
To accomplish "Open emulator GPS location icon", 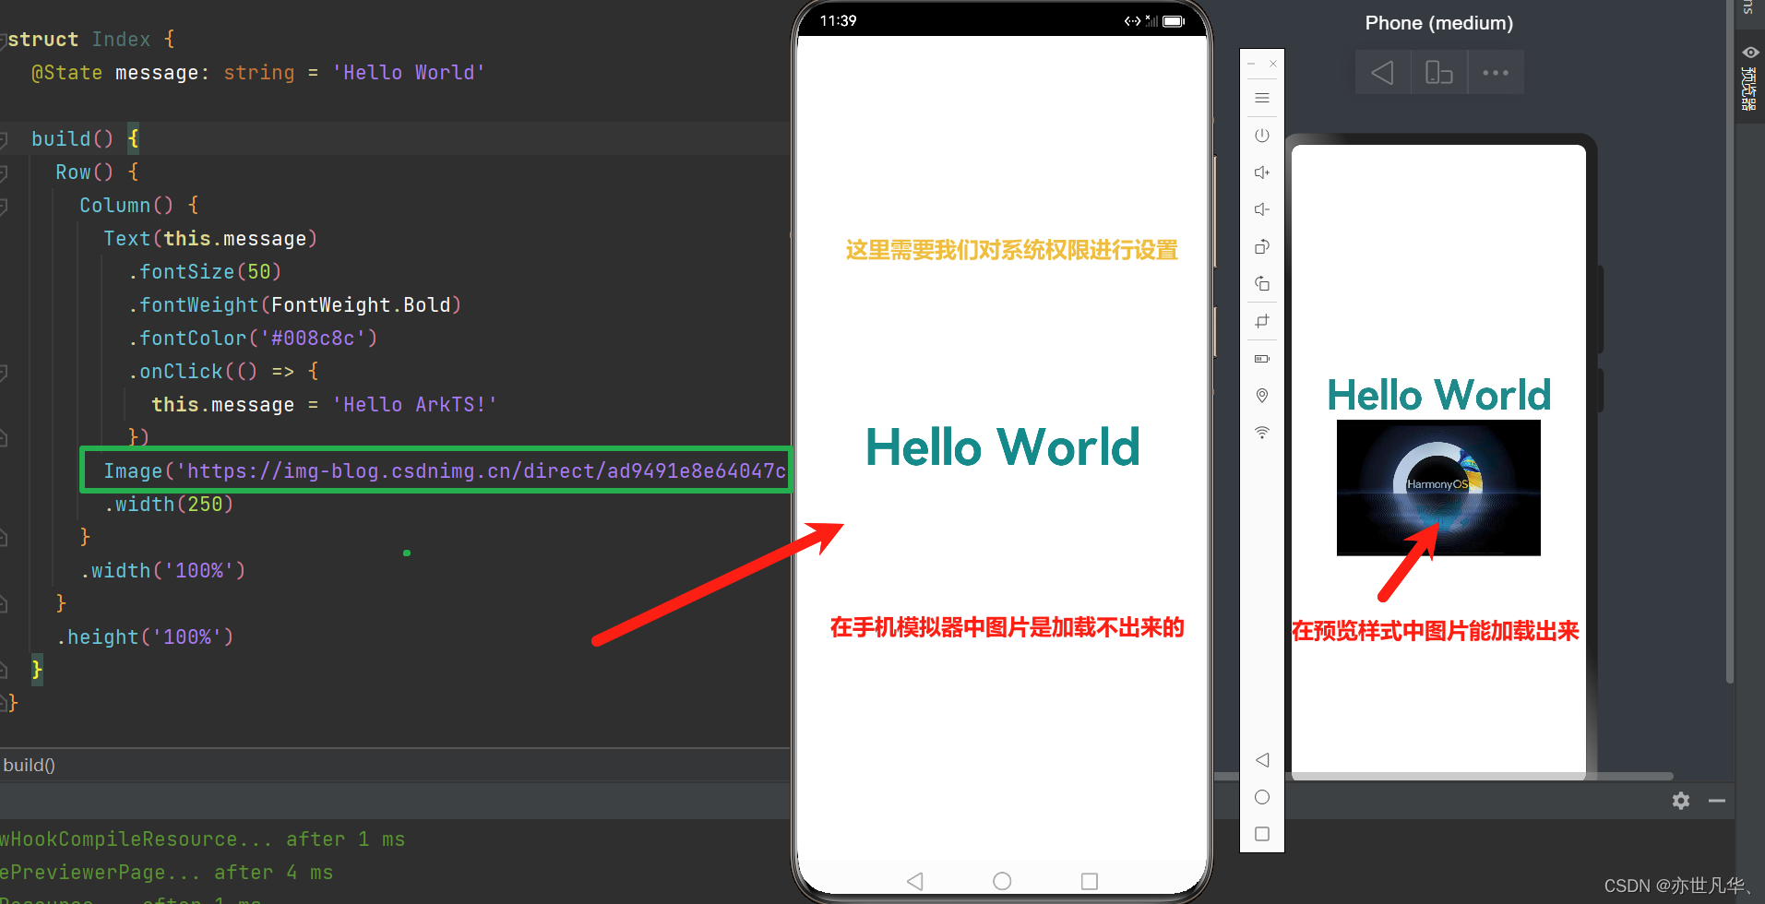I will 1262,396.
